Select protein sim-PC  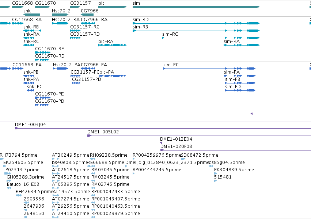[x=209, y=69]
